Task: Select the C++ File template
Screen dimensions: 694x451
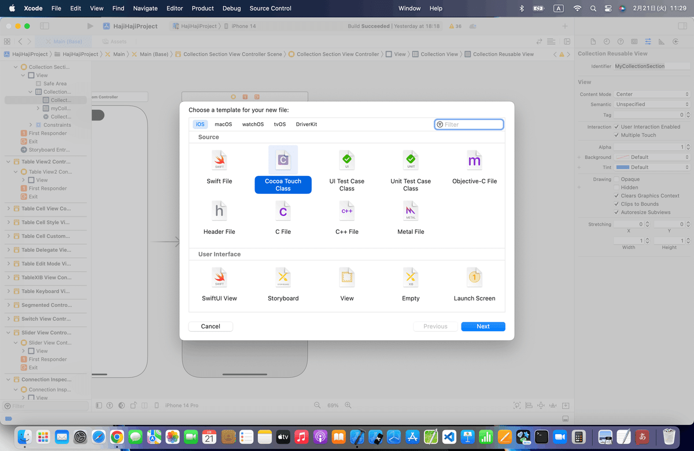Action: point(346,217)
